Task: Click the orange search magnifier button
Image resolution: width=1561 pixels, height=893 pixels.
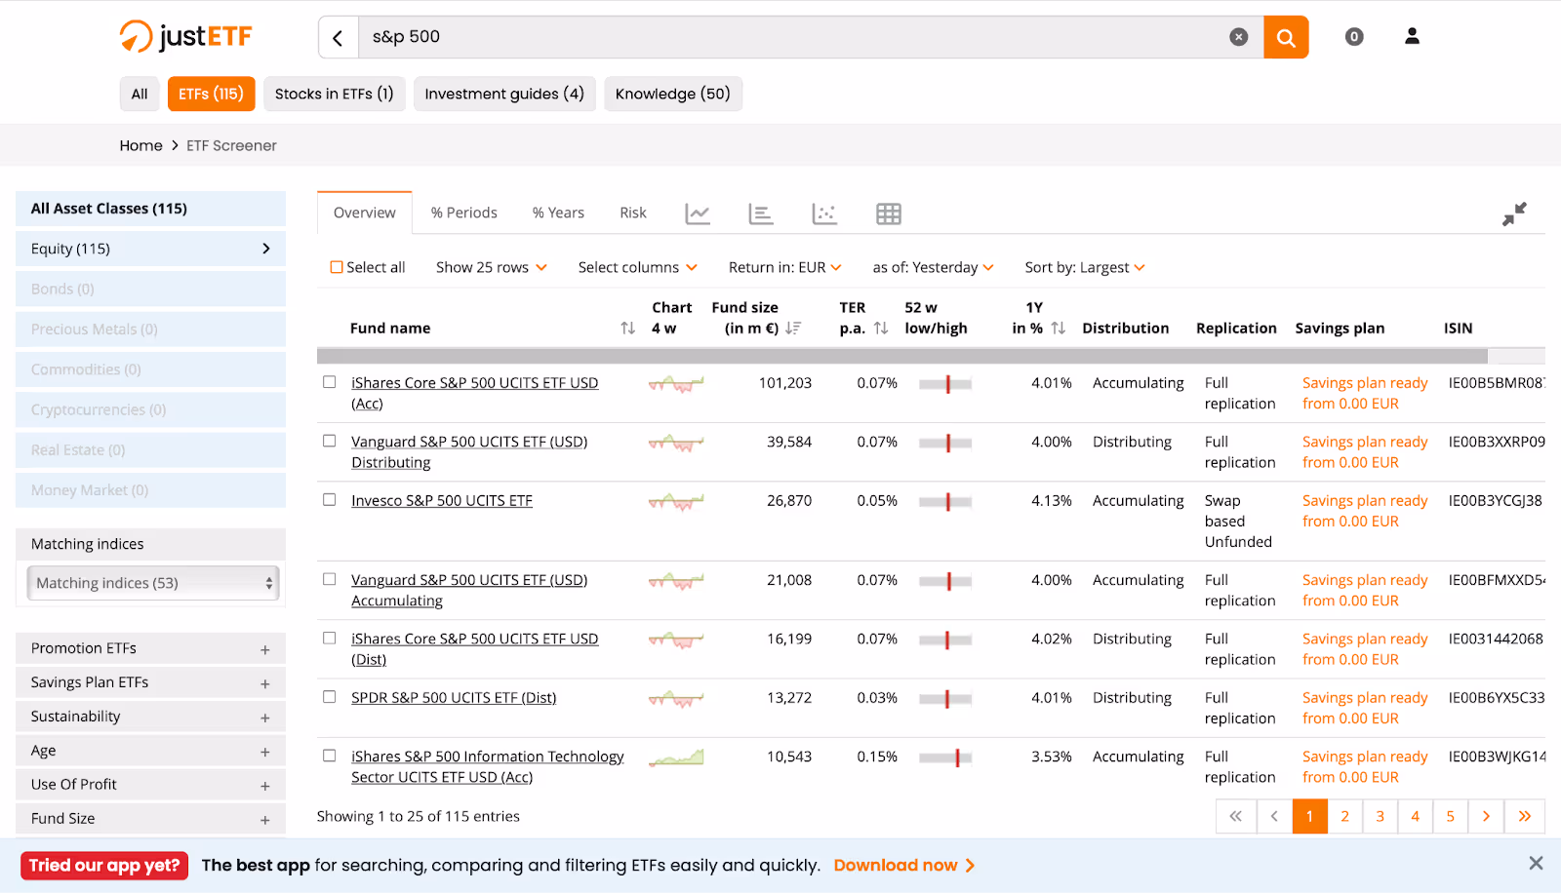Action: tap(1286, 37)
